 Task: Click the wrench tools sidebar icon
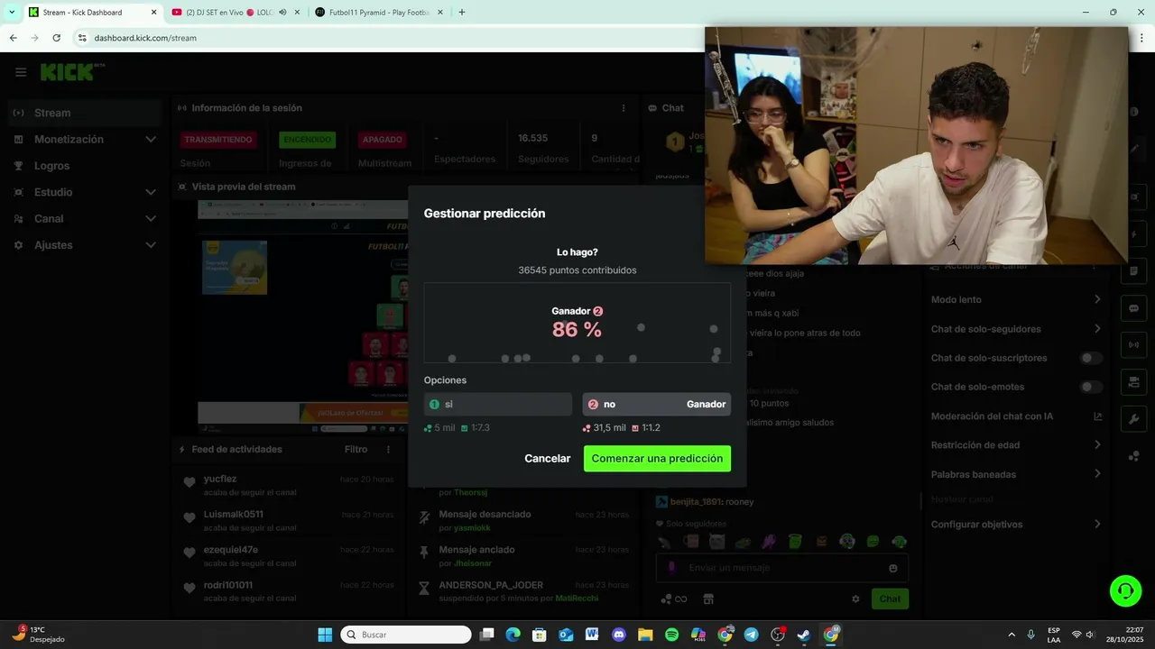click(1133, 419)
